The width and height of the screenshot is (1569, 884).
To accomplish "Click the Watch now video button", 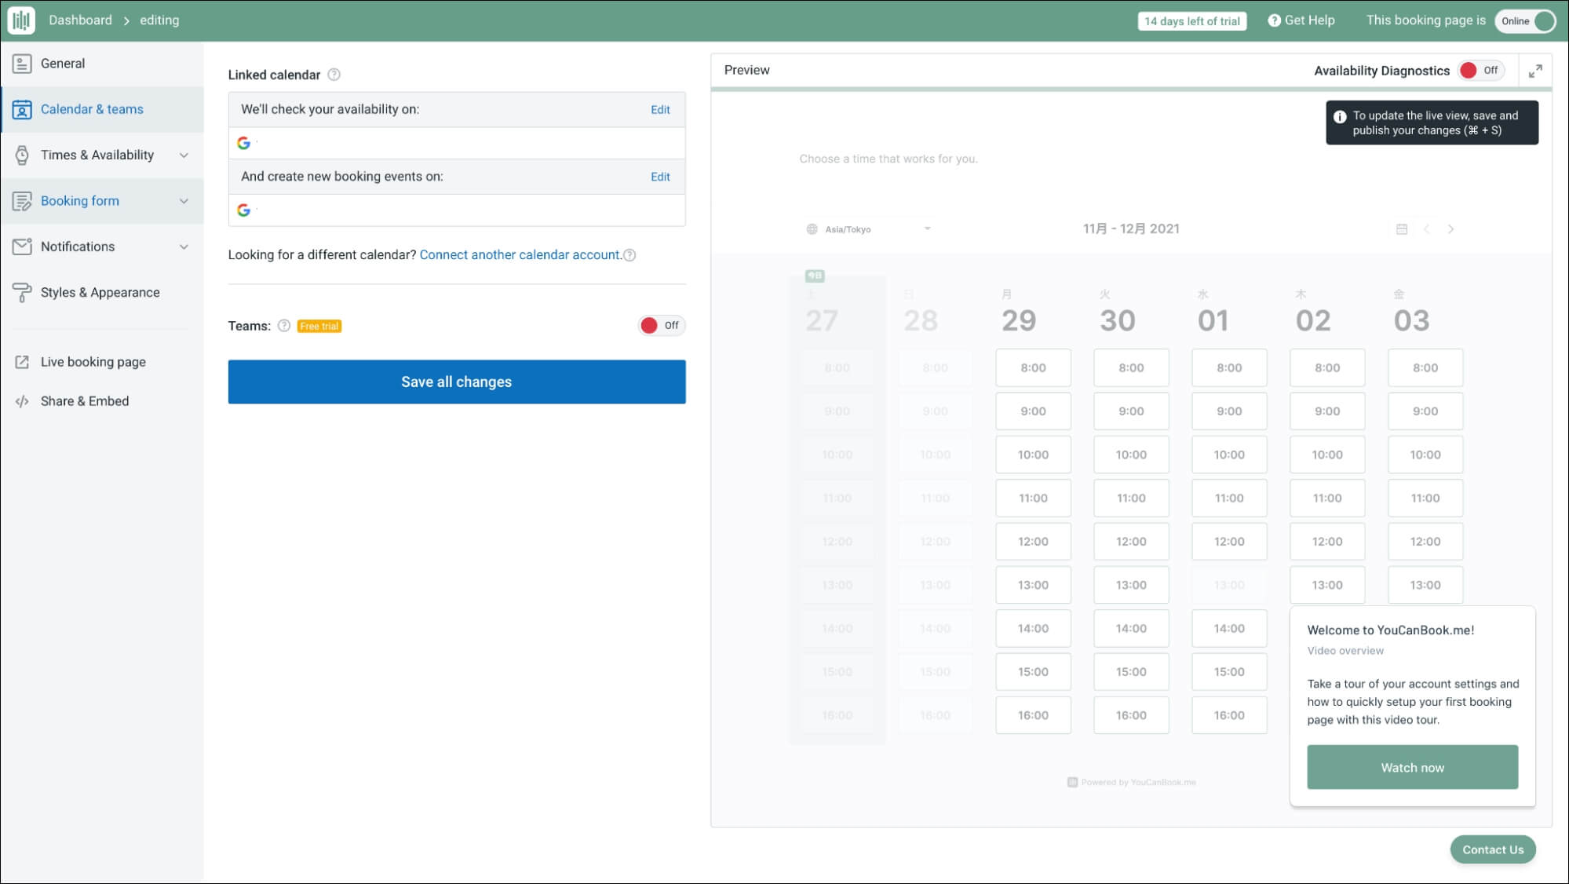I will point(1411,767).
